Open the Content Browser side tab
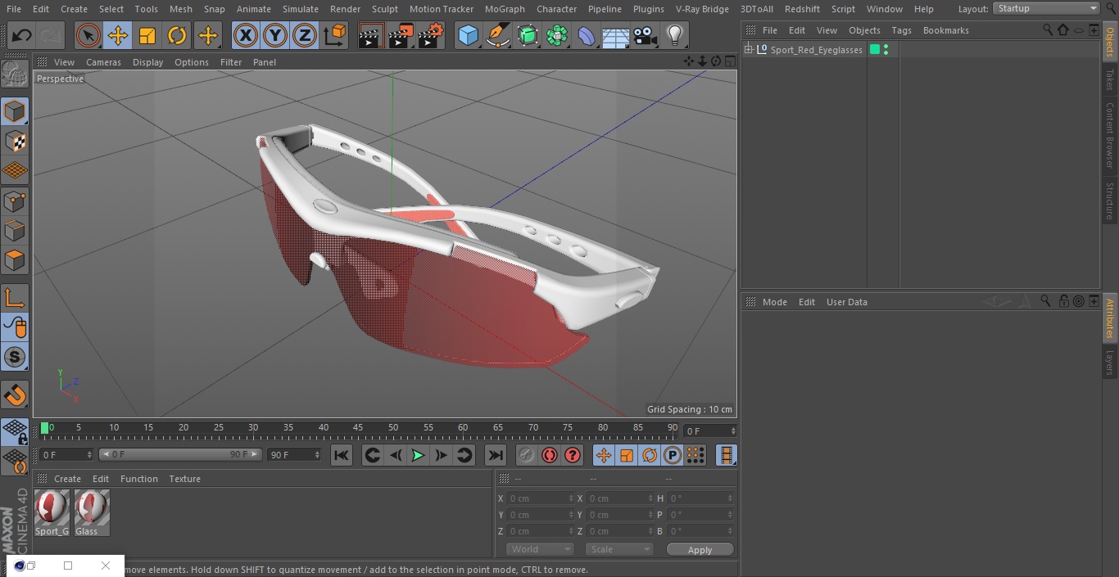This screenshot has width=1119, height=577. (x=1110, y=135)
